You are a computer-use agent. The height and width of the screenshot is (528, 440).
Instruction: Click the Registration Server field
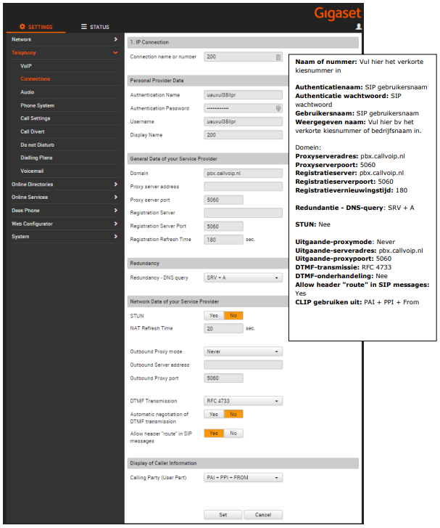243,213
